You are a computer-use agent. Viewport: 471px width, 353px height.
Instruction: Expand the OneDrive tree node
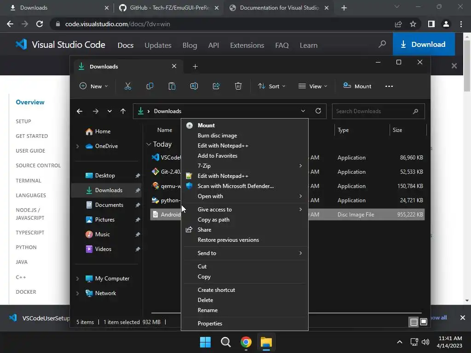pyautogui.click(x=77, y=146)
